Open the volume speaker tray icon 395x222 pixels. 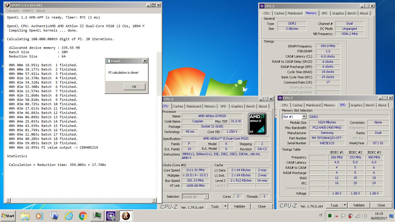pyautogui.click(x=365, y=216)
